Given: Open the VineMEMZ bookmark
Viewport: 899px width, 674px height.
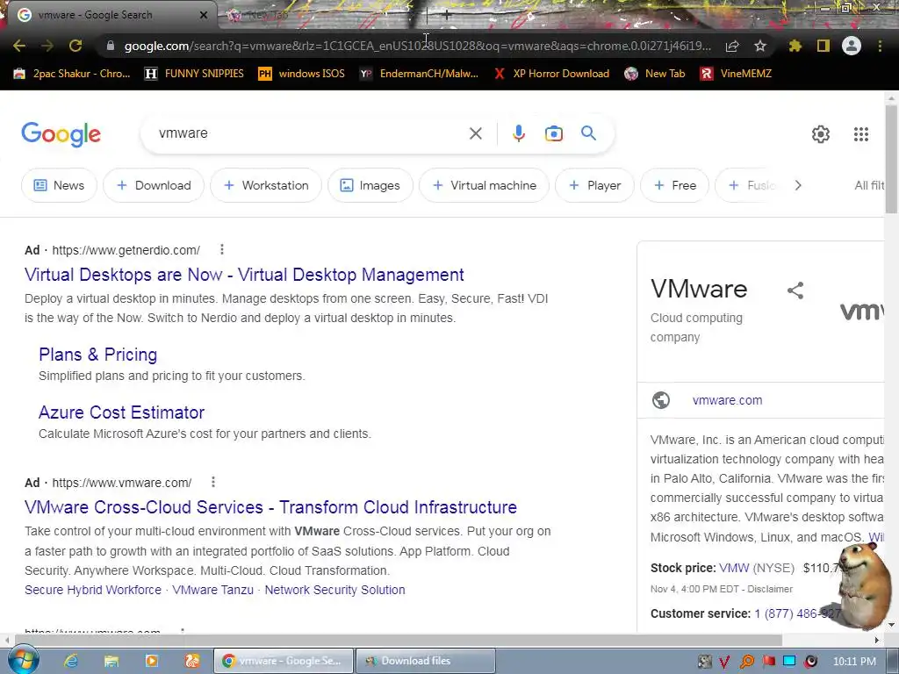Looking at the screenshot, I should tap(737, 74).
